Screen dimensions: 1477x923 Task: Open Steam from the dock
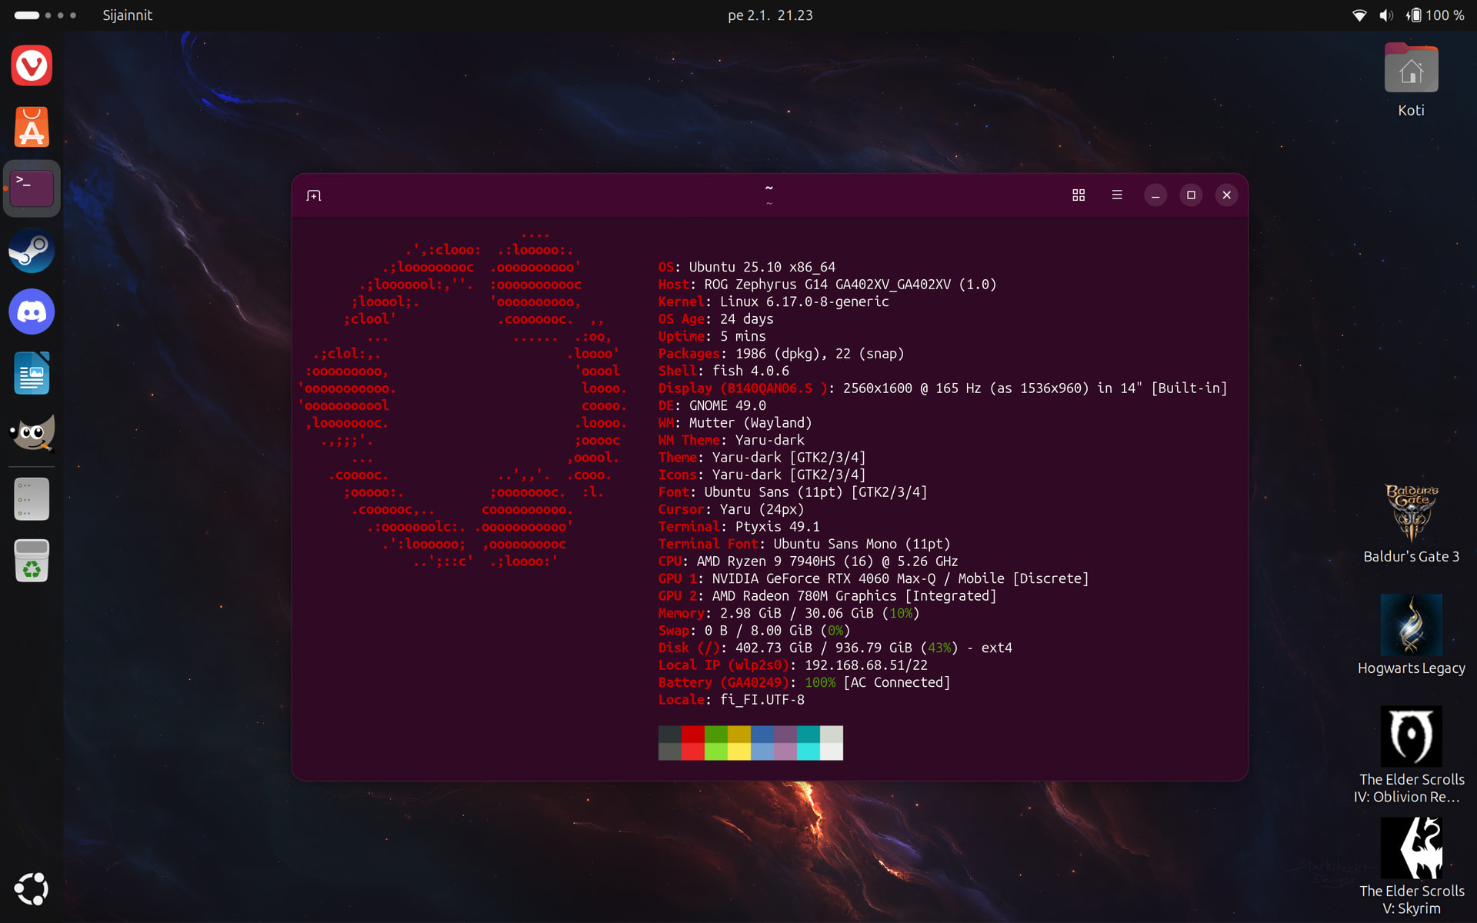(x=32, y=251)
